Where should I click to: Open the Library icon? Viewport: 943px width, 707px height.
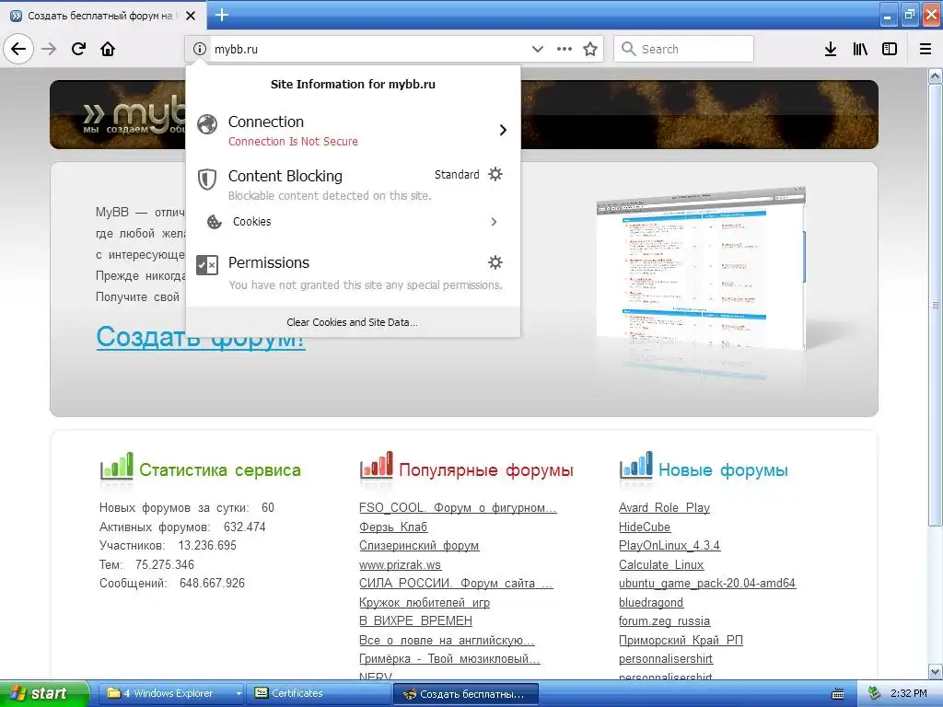pos(860,49)
